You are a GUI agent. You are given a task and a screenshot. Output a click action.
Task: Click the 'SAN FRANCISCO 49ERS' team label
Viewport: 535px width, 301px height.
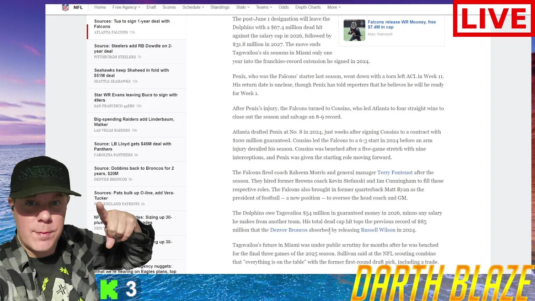tap(115, 106)
